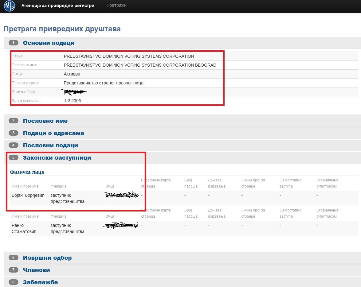The width and height of the screenshot is (361, 287).
Task: Click the number 5 section badge
Action: (13, 157)
